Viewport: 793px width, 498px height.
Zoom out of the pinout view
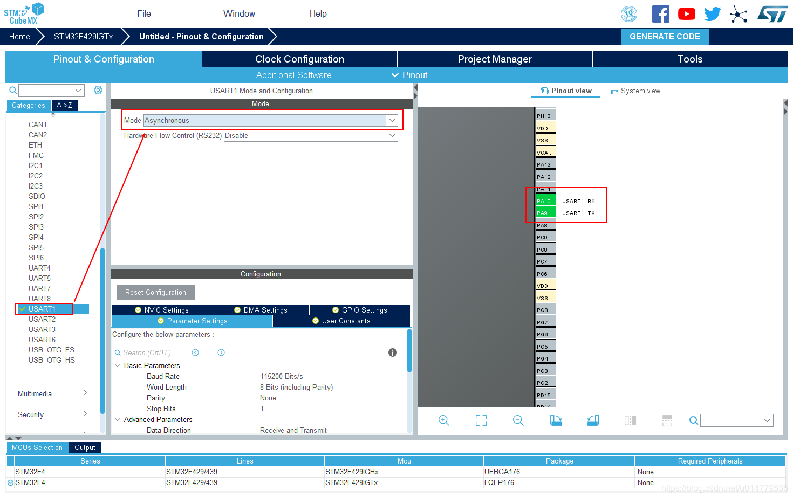click(x=518, y=420)
